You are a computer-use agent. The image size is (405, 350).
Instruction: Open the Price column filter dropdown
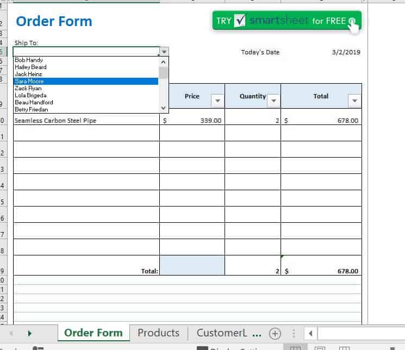point(217,101)
